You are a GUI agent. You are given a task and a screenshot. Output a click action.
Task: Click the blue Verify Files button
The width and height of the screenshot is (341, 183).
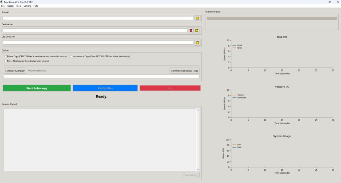[105, 88]
